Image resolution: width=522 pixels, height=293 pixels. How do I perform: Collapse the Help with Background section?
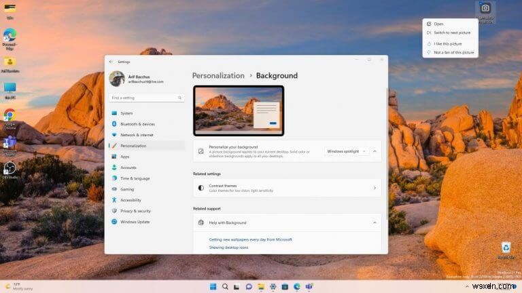point(375,222)
